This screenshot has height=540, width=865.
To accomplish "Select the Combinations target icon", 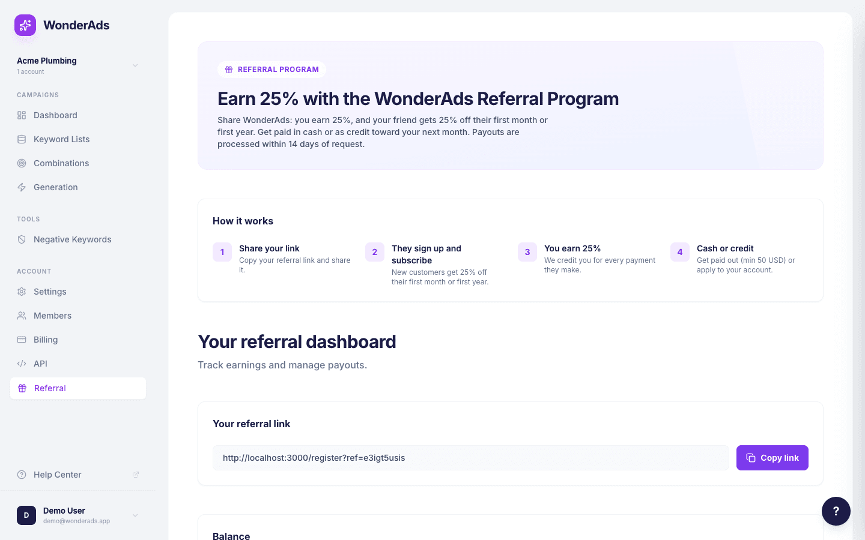I will click(x=21, y=163).
